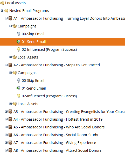Open A8 Attract Social Donors program

[57, 150]
